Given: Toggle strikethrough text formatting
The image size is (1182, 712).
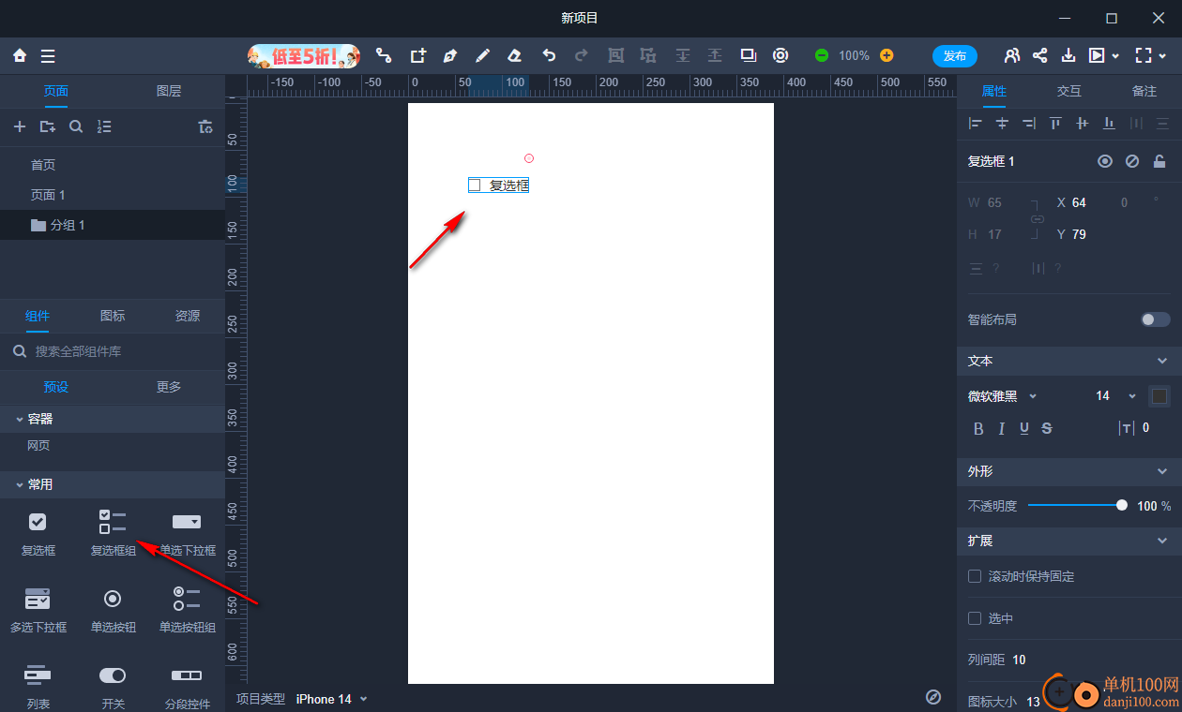Looking at the screenshot, I should (1047, 428).
